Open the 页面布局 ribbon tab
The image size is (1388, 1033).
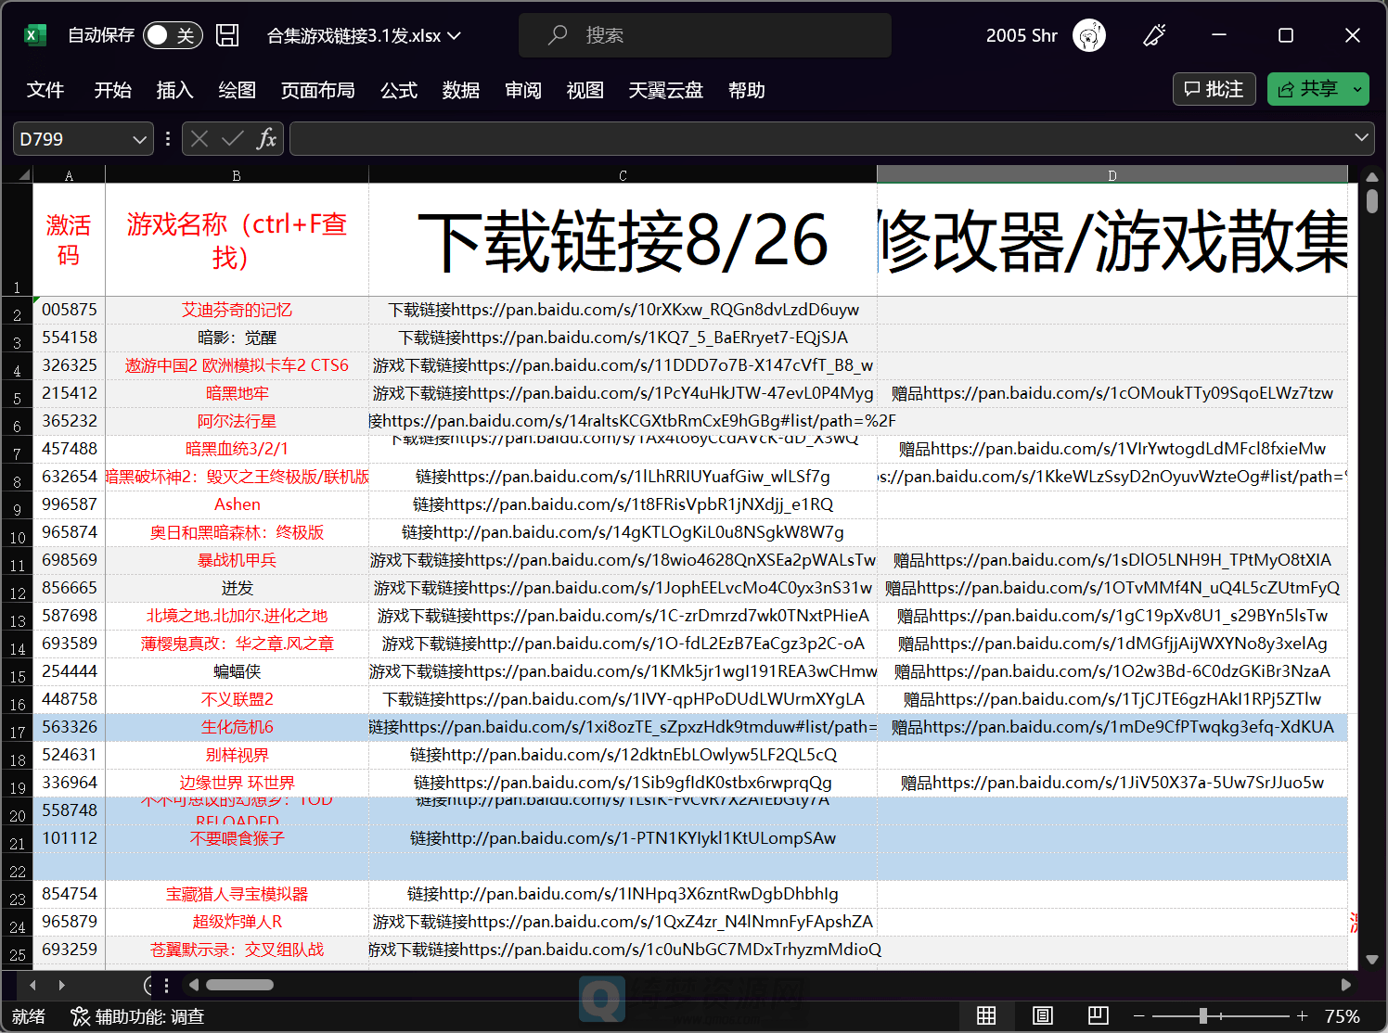point(317,90)
